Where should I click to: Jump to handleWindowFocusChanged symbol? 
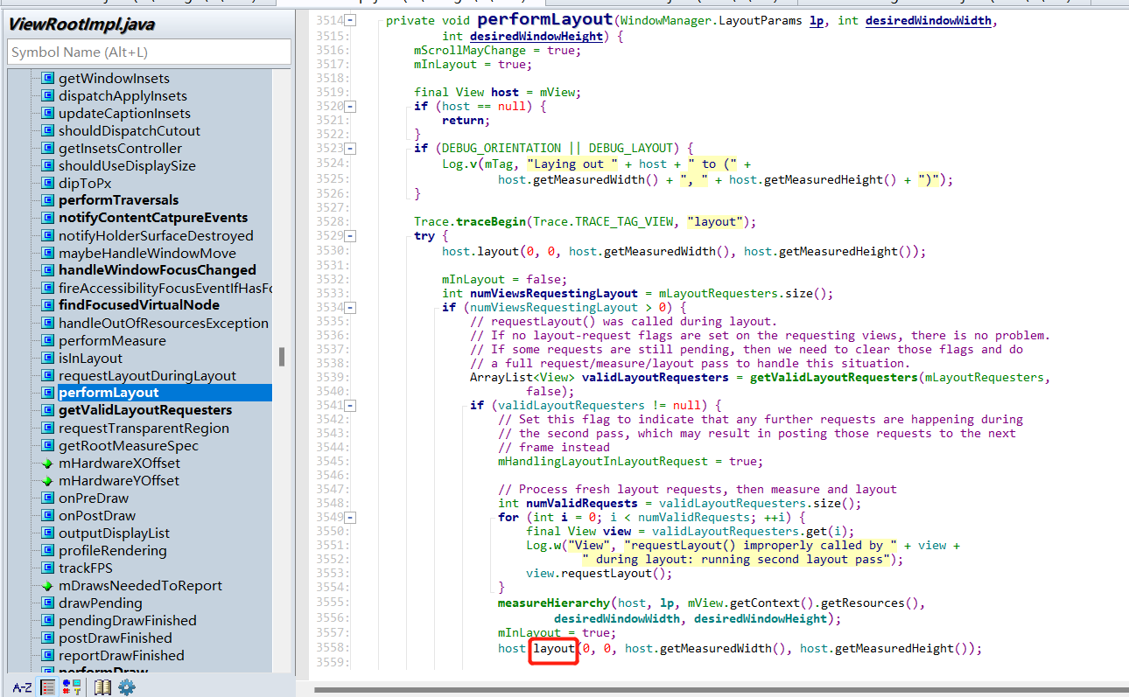click(158, 270)
